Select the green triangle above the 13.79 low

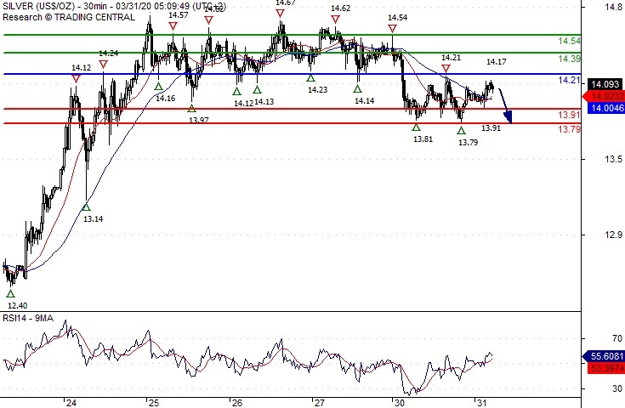[461, 130]
